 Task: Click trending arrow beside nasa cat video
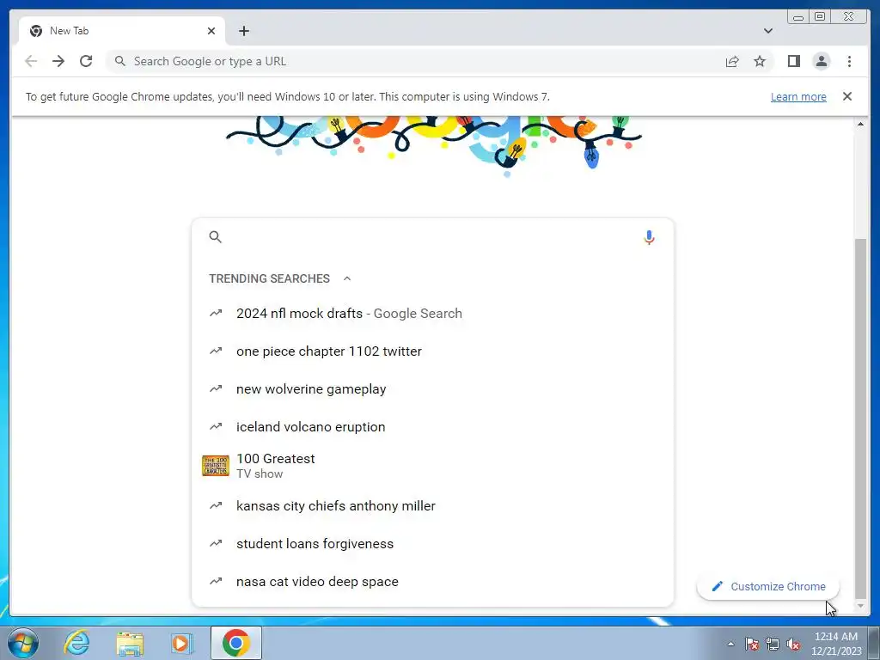coord(216,582)
